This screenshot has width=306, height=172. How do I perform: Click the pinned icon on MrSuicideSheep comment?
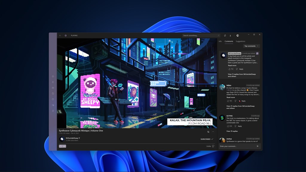[x=257, y=53]
